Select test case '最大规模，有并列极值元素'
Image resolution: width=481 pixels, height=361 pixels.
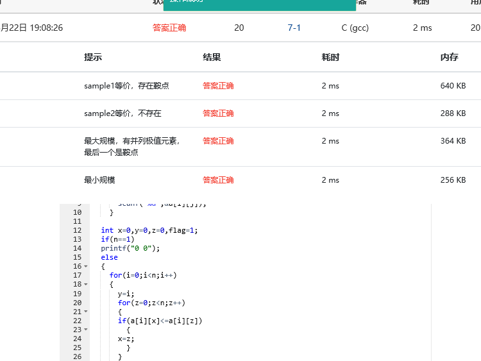point(132,146)
